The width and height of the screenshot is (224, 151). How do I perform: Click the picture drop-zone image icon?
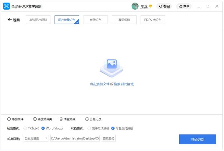click(112, 68)
